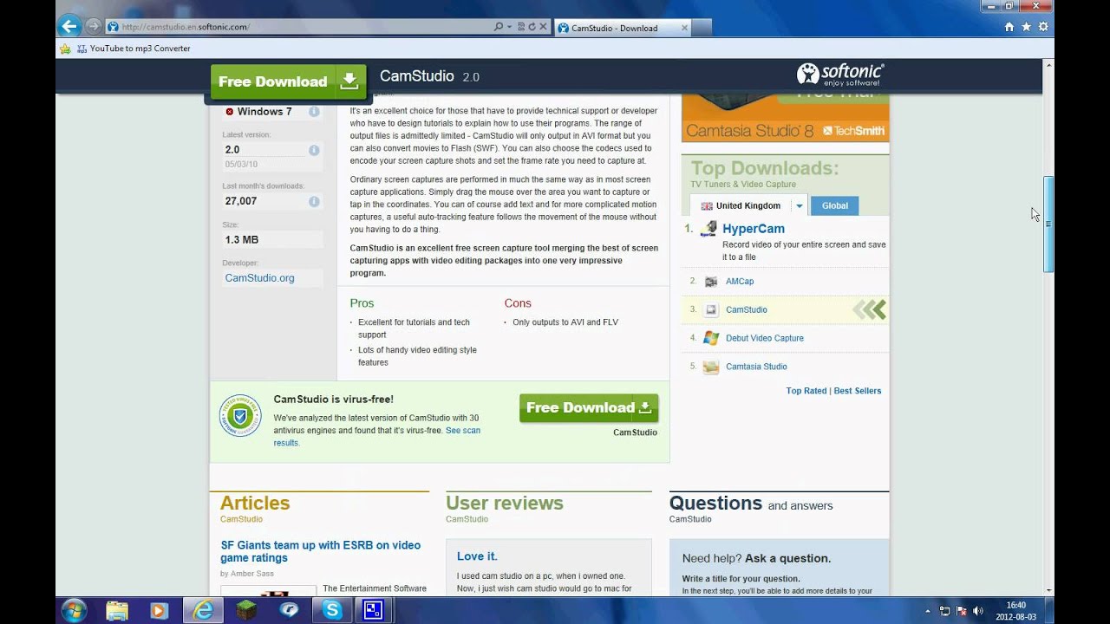Click the search magnifier in address bar
This screenshot has width=1110, height=624.
coord(499,27)
